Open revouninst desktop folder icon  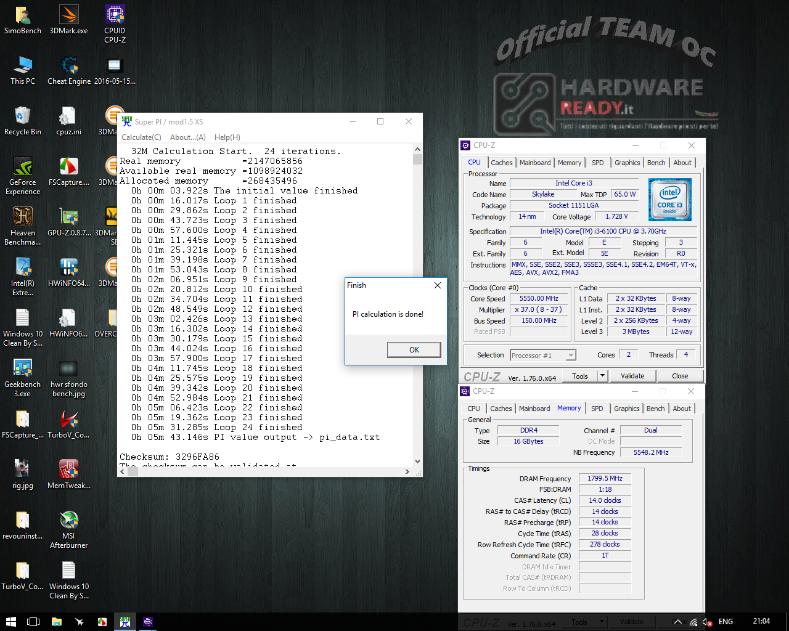point(23,525)
